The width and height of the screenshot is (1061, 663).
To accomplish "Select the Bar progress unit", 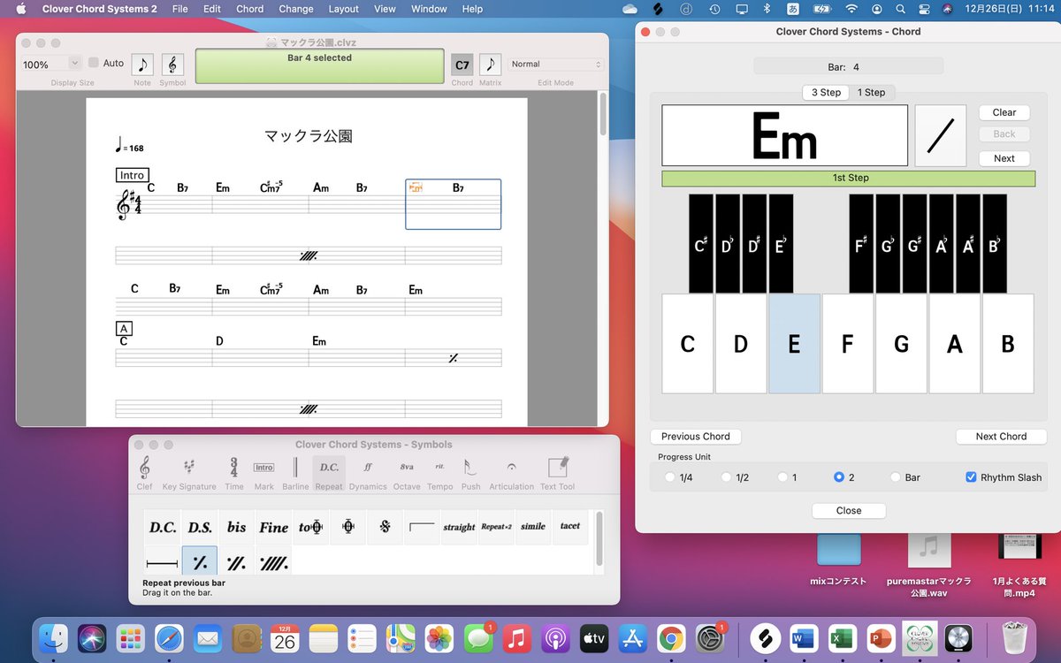I will point(896,477).
